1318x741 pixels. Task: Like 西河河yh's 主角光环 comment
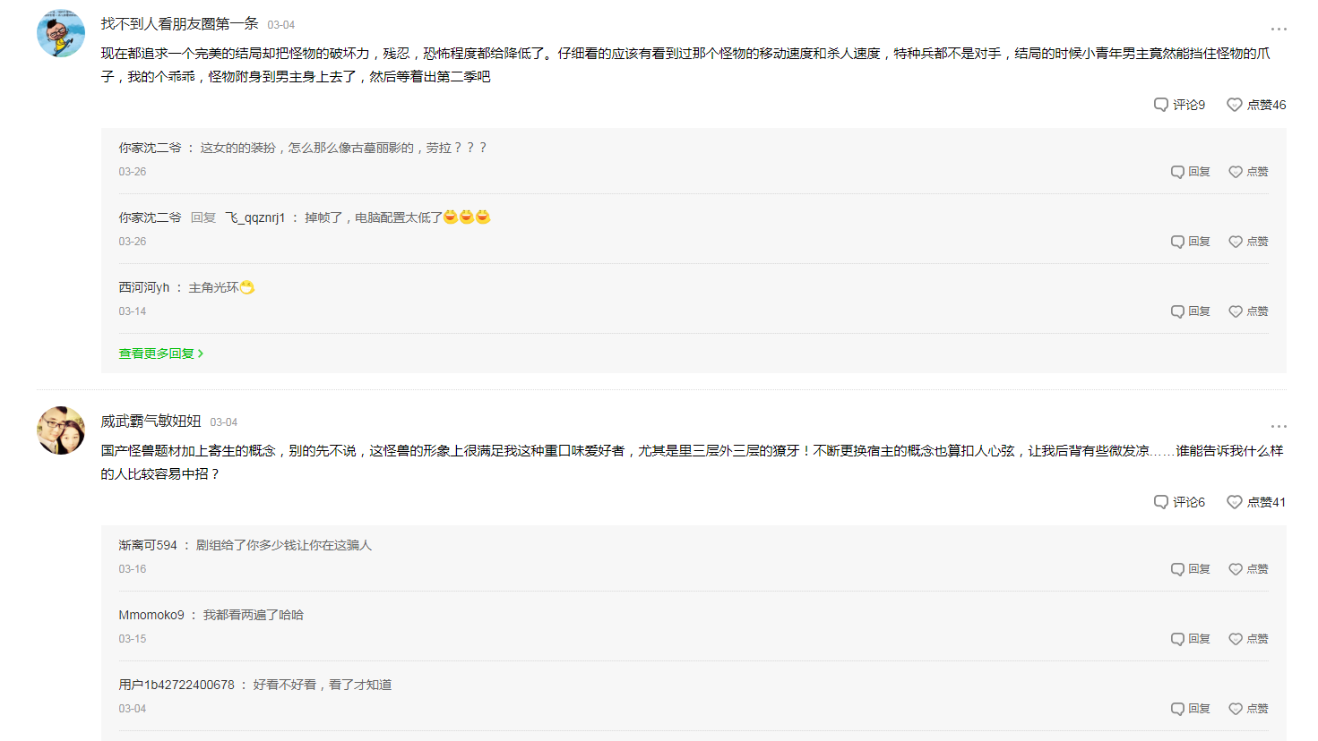(x=1248, y=311)
